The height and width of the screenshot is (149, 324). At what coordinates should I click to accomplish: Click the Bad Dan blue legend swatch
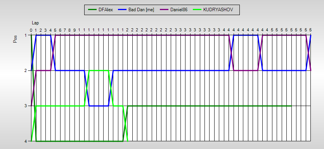(122, 10)
